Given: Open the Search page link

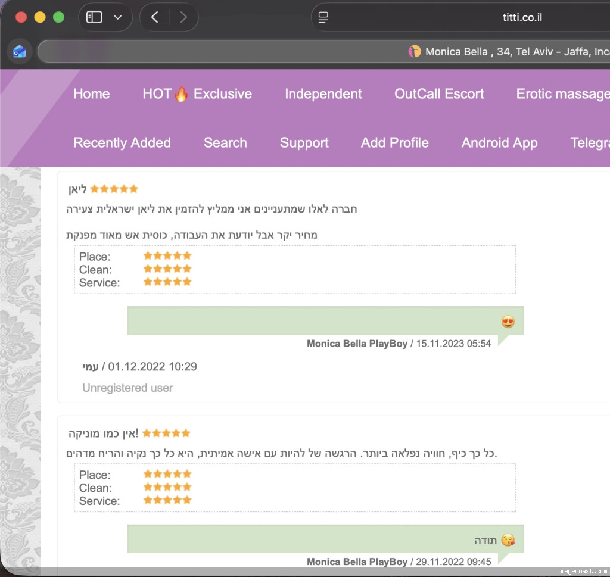Looking at the screenshot, I should pos(225,143).
